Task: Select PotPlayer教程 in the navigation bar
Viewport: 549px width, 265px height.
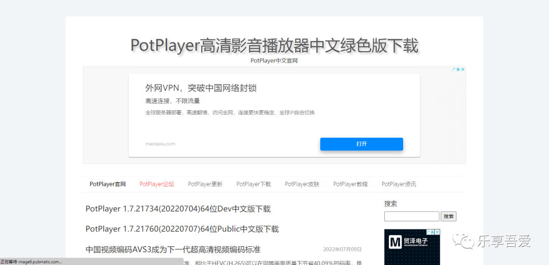Action: tap(350, 184)
